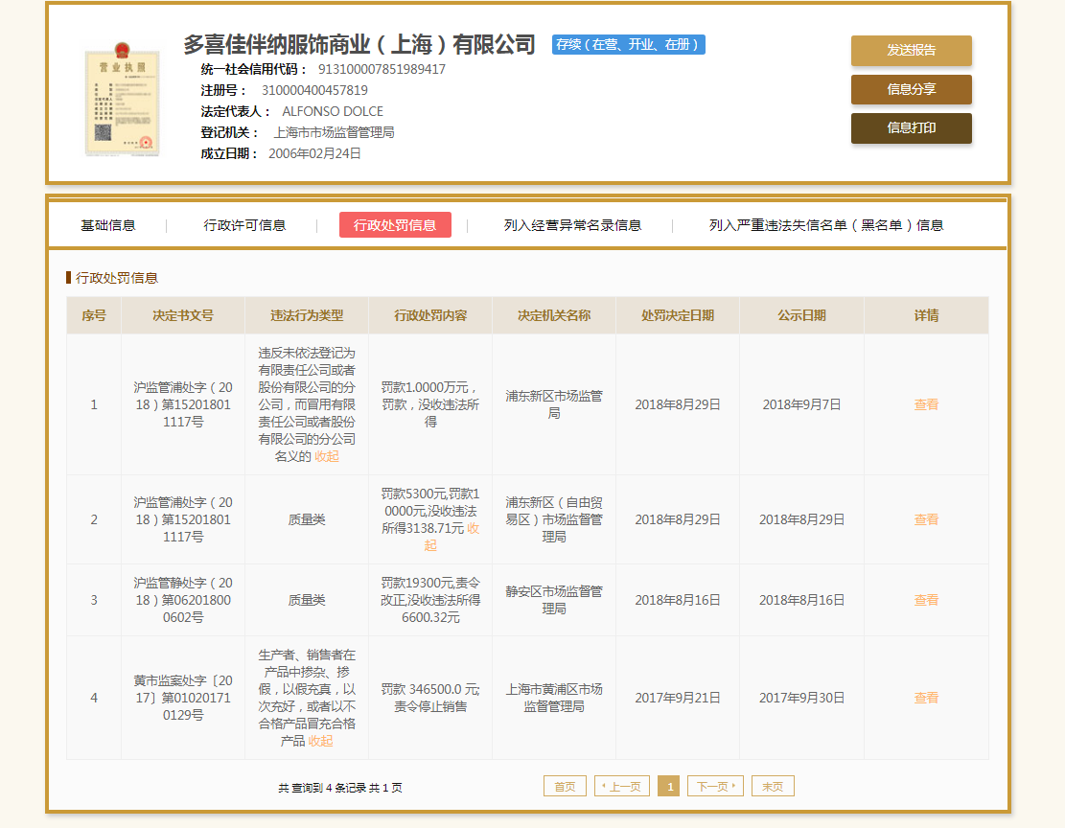
Task: View details of row 4 via 查看
Action: tap(926, 699)
